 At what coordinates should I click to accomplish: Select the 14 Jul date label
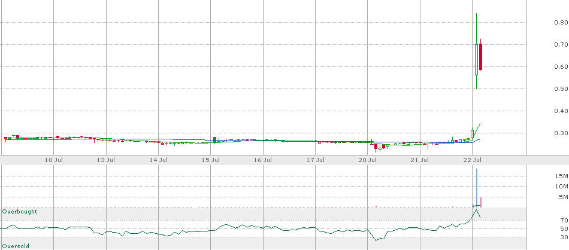coord(159,160)
